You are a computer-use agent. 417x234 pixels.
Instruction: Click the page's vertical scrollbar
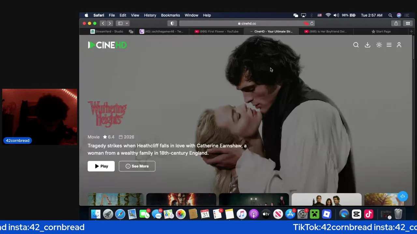413,47
